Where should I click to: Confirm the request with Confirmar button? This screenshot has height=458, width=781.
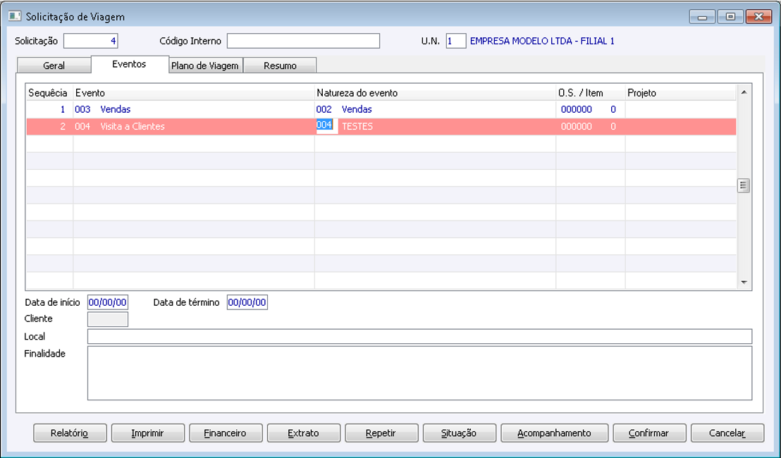[x=649, y=433]
